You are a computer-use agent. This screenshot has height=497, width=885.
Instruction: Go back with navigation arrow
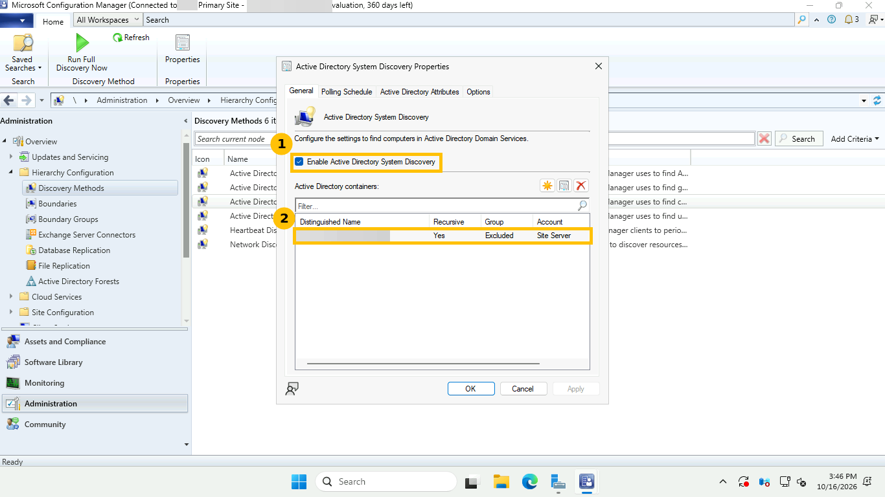9,100
